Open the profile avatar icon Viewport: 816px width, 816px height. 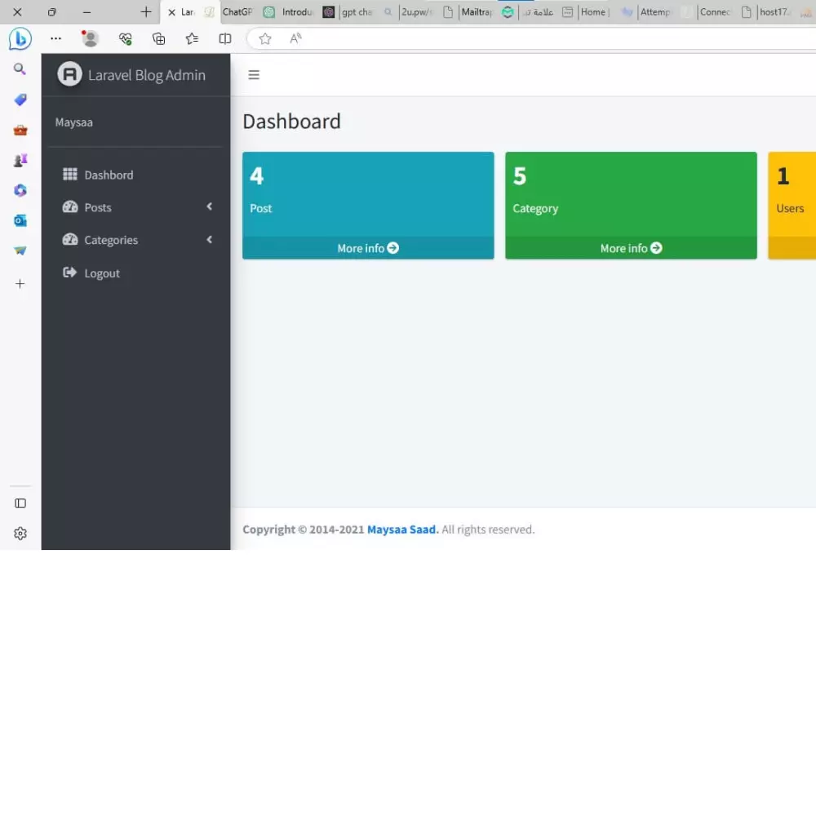(90, 38)
